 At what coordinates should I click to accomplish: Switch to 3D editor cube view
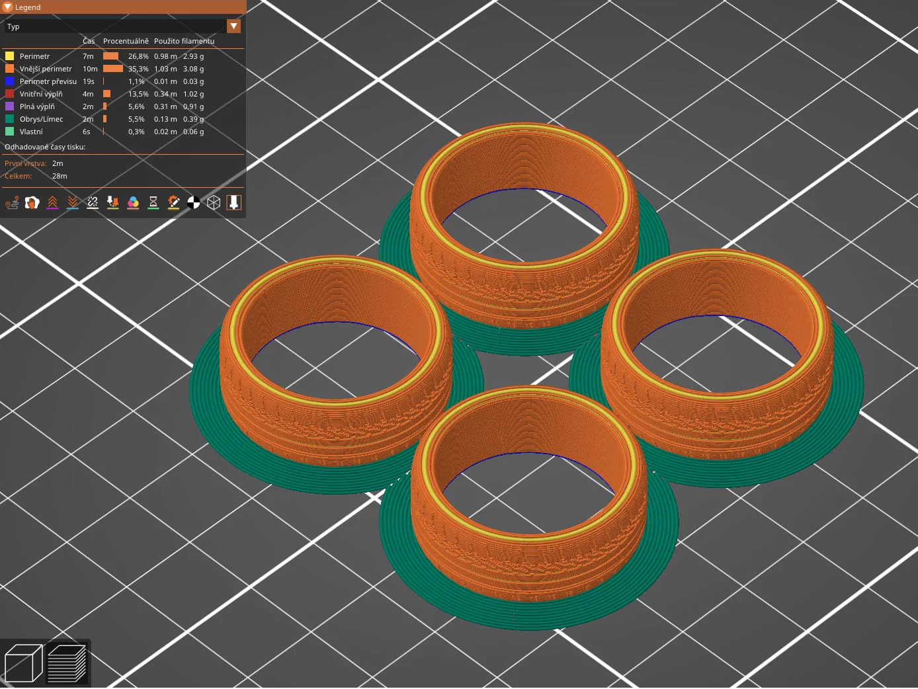point(23,663)
